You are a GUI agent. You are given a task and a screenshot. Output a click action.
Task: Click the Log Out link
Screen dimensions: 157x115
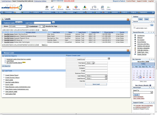click(151, 1)
